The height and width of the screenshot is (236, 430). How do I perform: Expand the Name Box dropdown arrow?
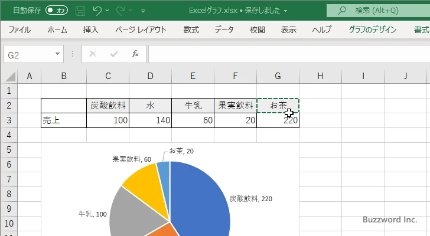tap(58, 54)
